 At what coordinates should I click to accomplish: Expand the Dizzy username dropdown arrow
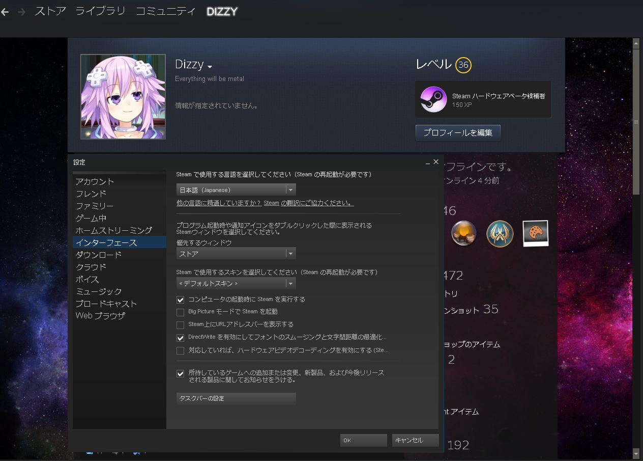click(x=210, y=67)
